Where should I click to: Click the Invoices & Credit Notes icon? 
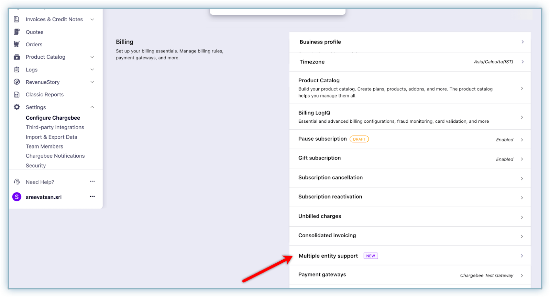pos(16,20)
